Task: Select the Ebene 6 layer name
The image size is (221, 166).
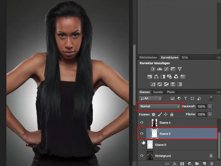Action: [x=161, y=145]
